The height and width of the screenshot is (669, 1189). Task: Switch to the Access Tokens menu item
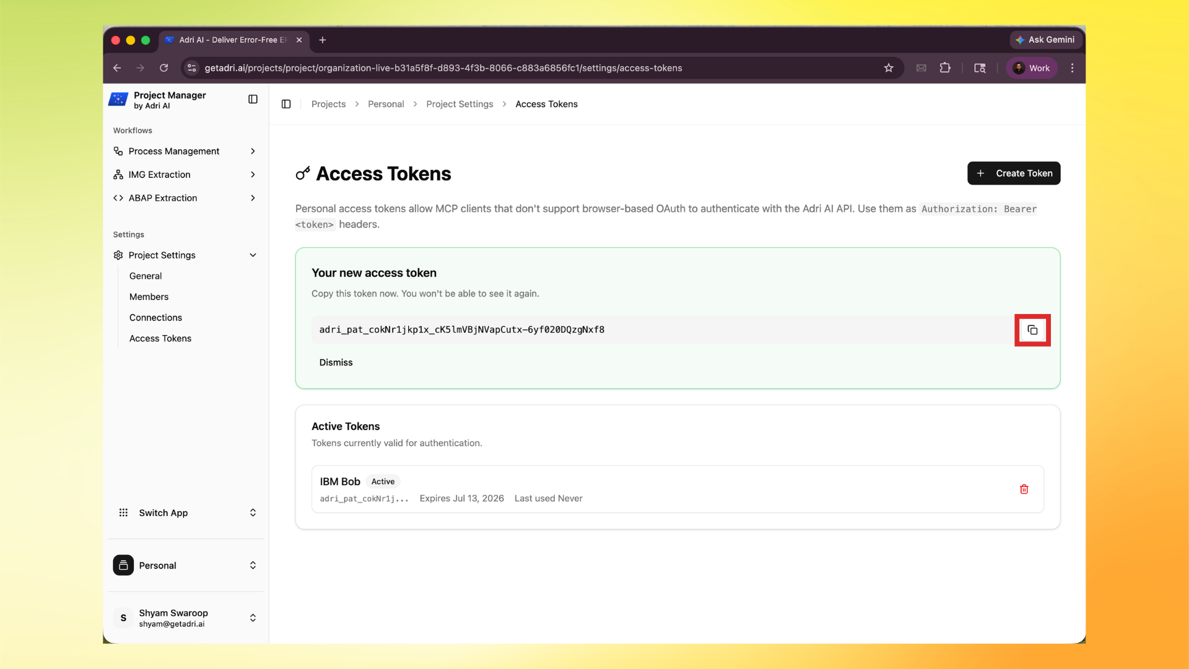pyautogui.click(x=160, y=338)
